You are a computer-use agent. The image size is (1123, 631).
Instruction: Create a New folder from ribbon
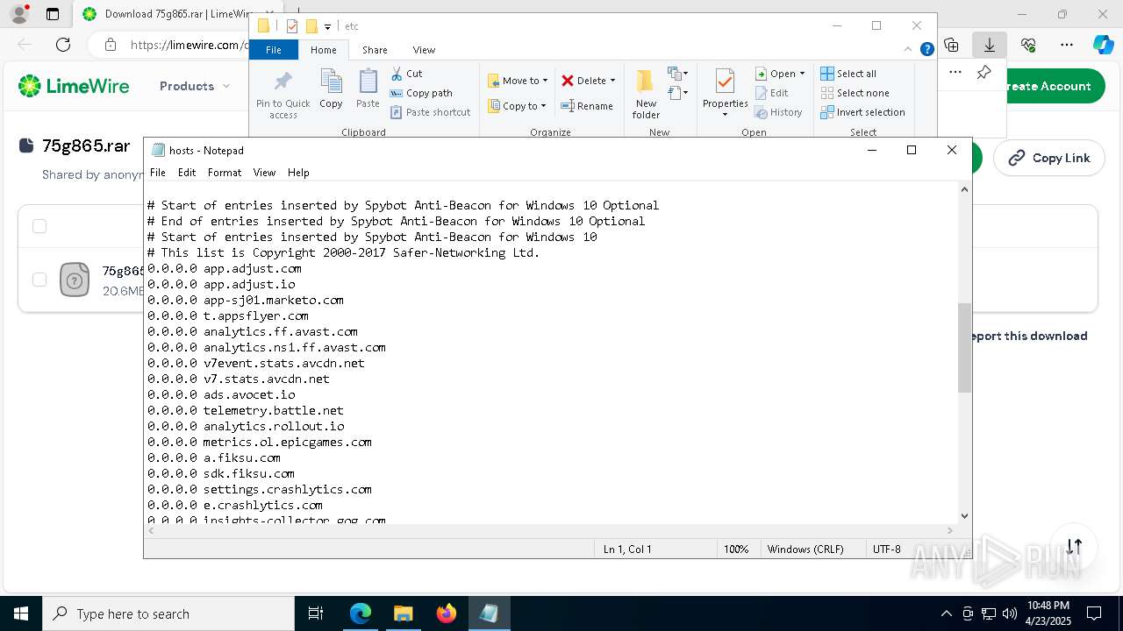pos(646,95)
